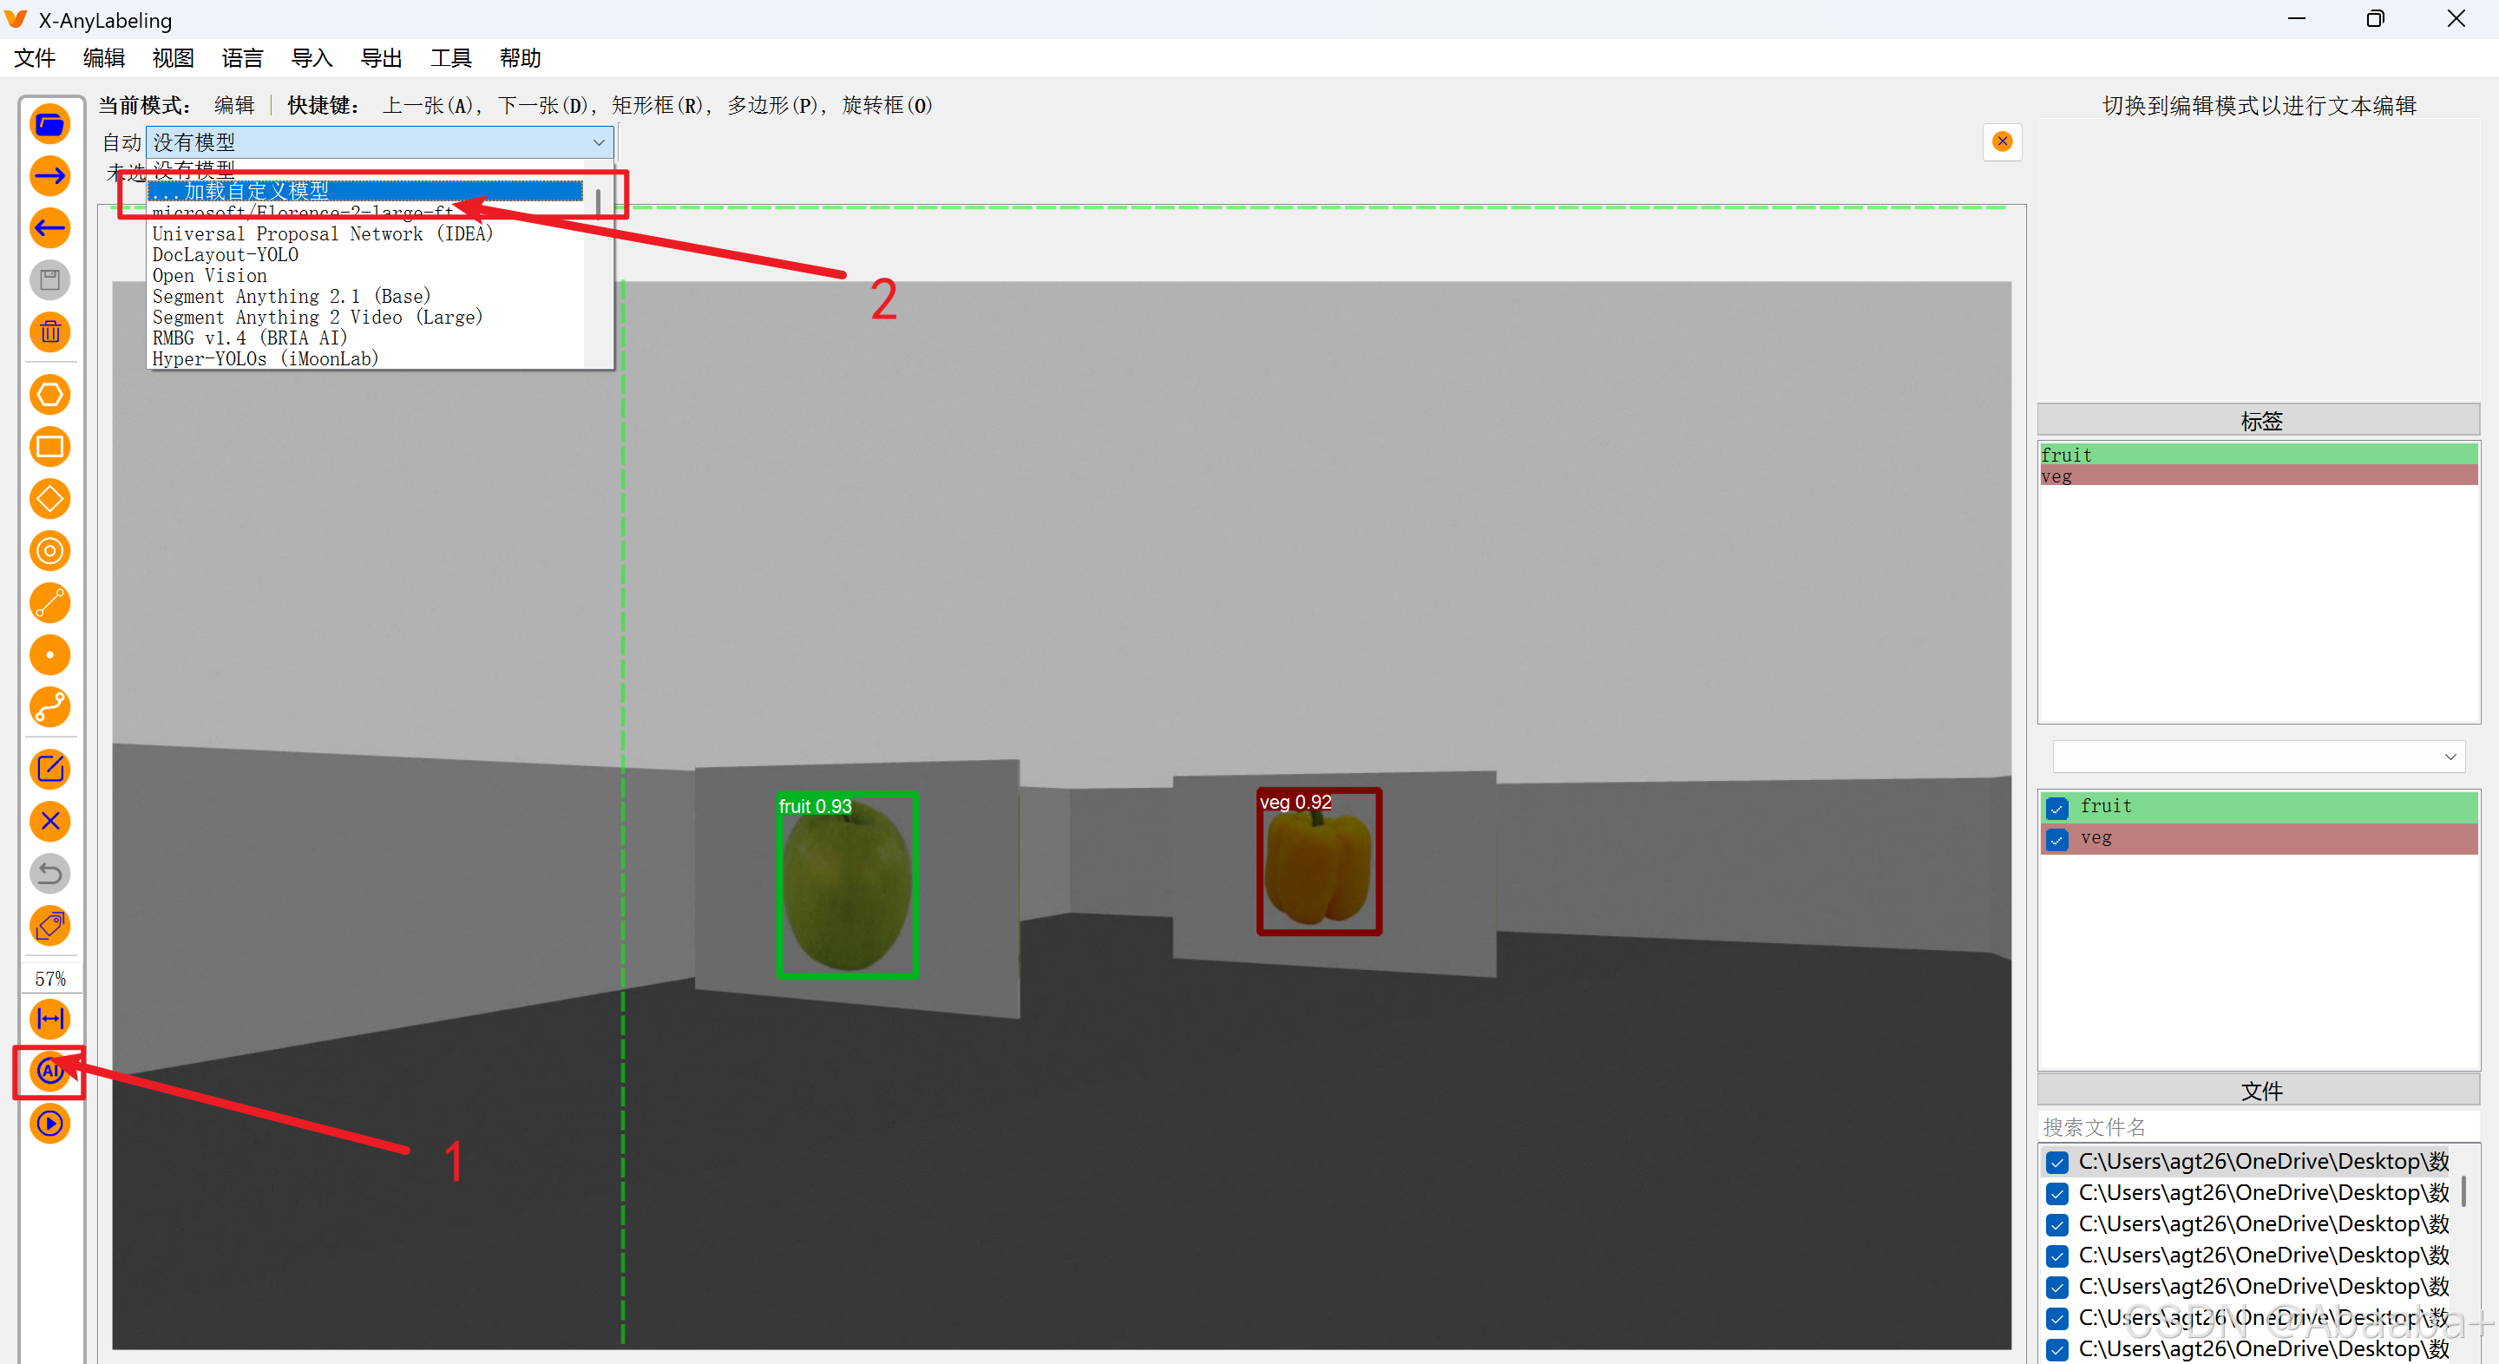The height and width of the screenshot is (1364, 2499).
Task: Uncheck the veg label checkbox
Action: 2056,838
